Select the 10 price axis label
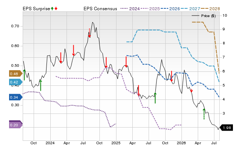The image size is (242, 145). (225, 15)
